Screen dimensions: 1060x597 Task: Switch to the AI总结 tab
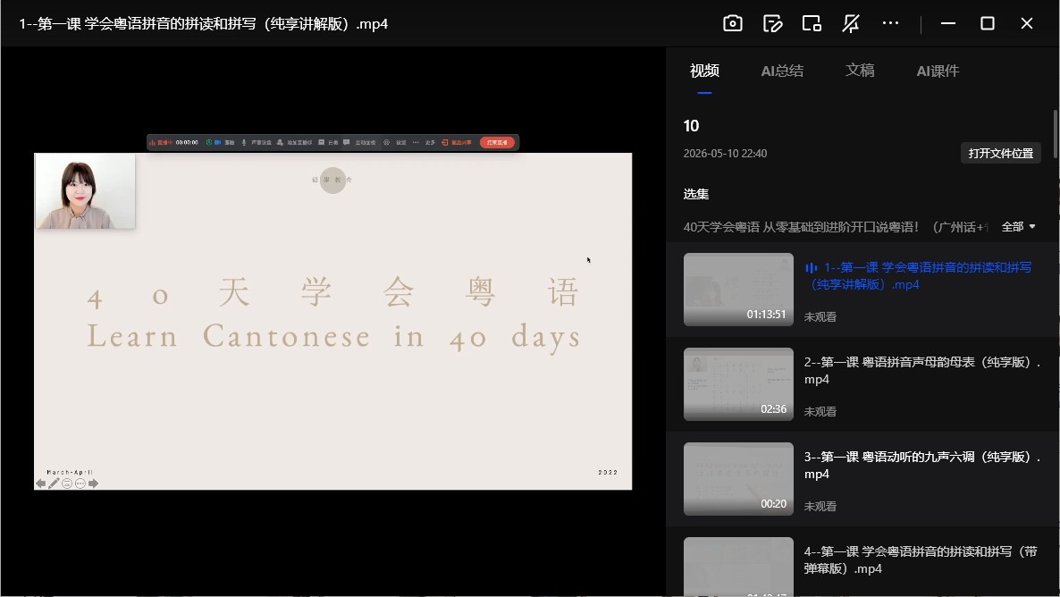pyautogui.click(x=782, y=71)
